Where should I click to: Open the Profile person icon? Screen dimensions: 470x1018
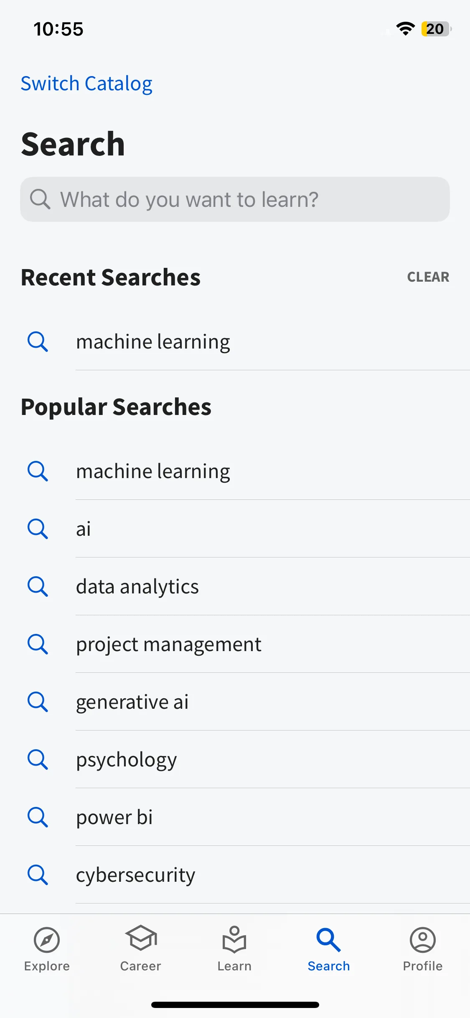(x=423, y=940)
